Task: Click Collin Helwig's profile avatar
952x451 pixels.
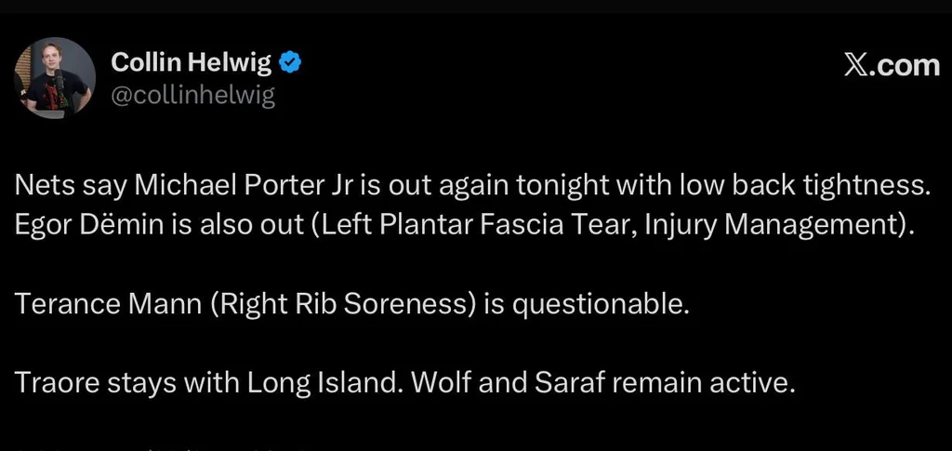Action: pyautogui.click(x=55, y=77)
